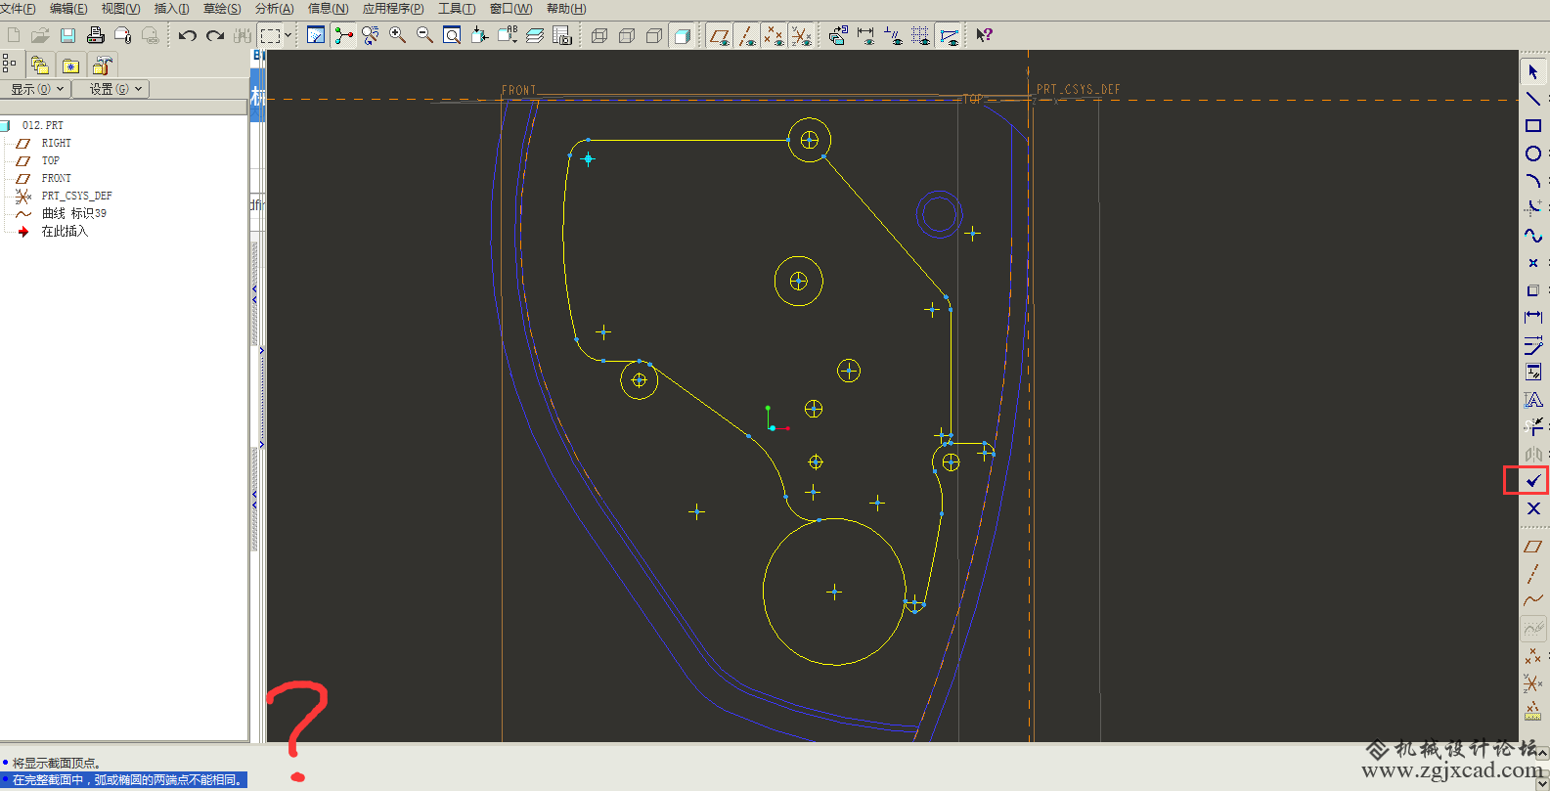Select the Dimension tool

tap(1532, 318)
